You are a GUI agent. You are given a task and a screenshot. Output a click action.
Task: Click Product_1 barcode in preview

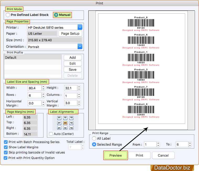(141, 57)
